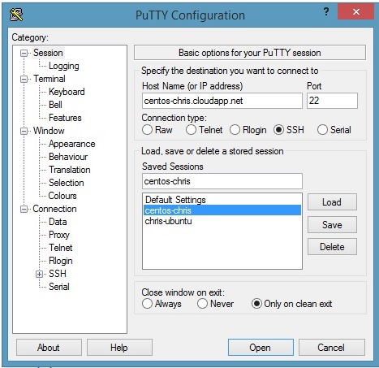This screenshot has width=379, height=368.
Task: Click the Open button to connect
Action: tap(261, 347)
